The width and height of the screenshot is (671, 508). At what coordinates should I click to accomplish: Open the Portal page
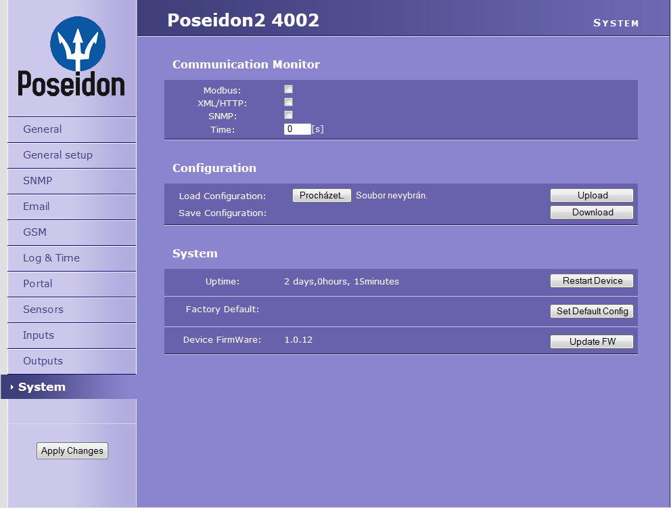(x=72, y=284)
